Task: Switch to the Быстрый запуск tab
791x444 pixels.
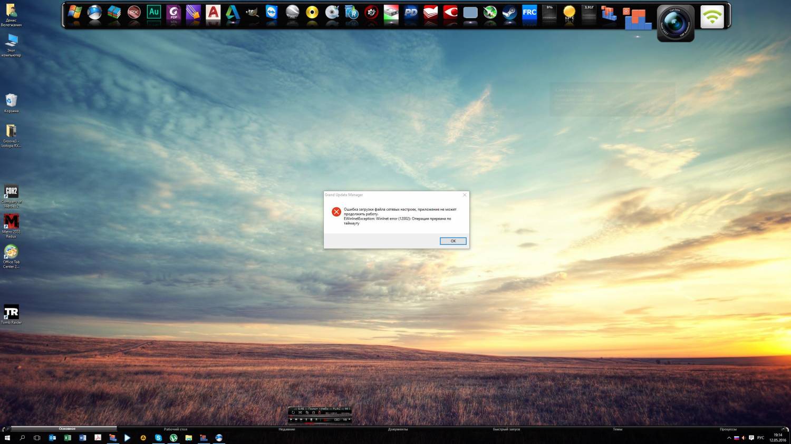Action: 507,429
